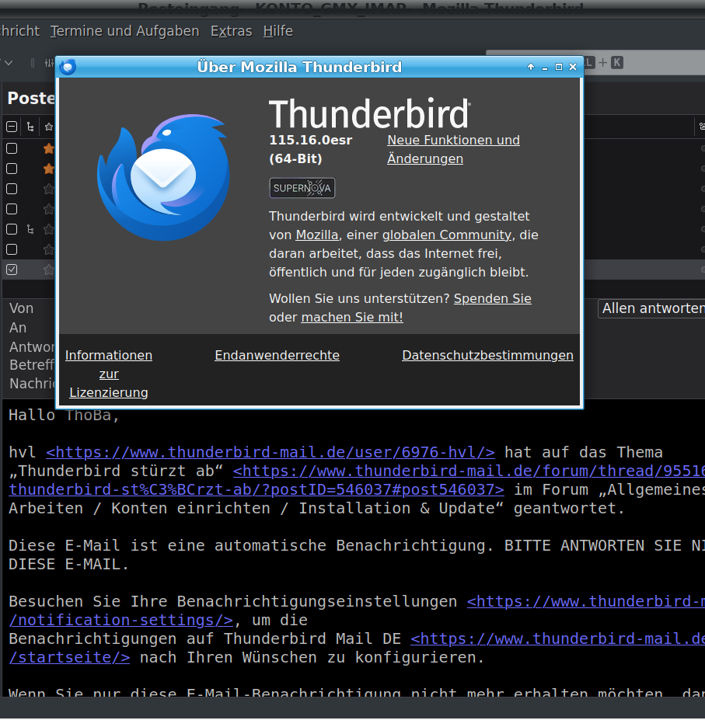Click the version text 115.16.0esr

click(x=311, y=140)
